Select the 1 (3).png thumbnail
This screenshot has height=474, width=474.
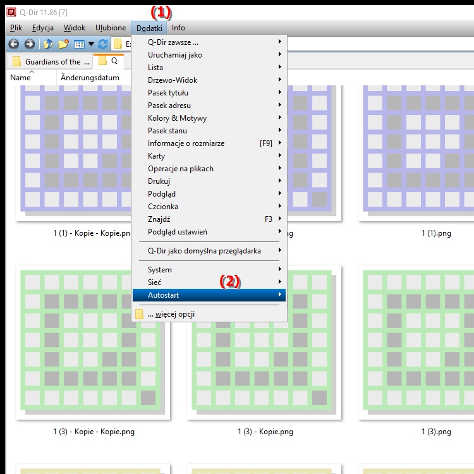coord(416,343)
